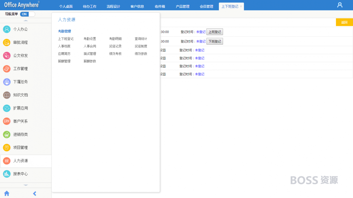The width and height of the screenshot is (353, 198).
Task: Select 公文收发 label in sidebar
Action: coord(20,55)
